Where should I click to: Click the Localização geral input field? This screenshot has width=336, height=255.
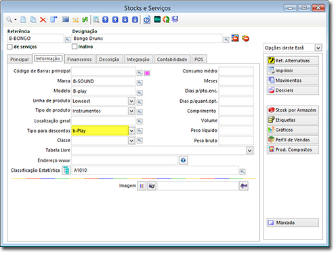point(104,121)
